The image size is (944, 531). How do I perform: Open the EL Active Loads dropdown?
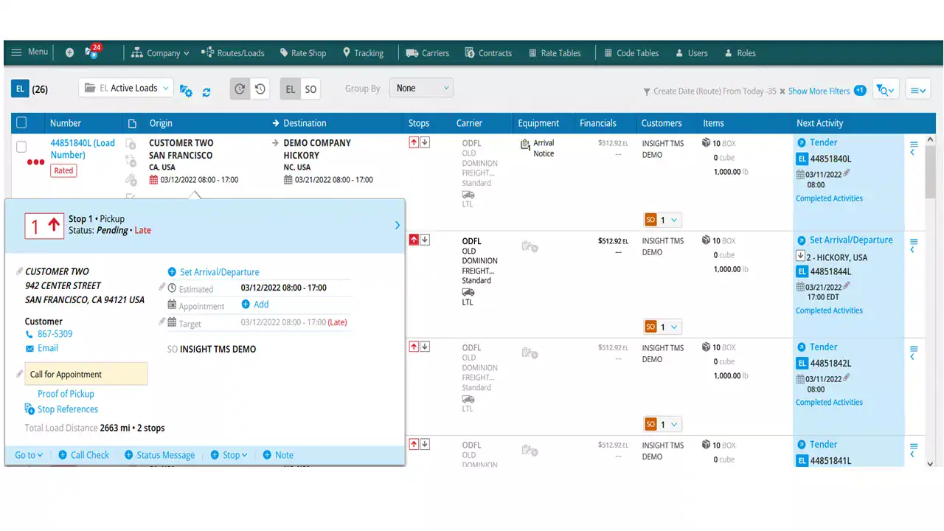click(126, 88)
